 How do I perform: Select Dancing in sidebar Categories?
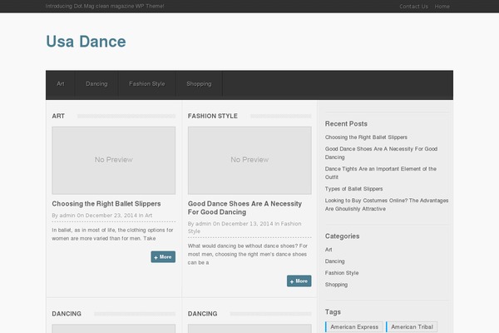click(x=335, y=261)
